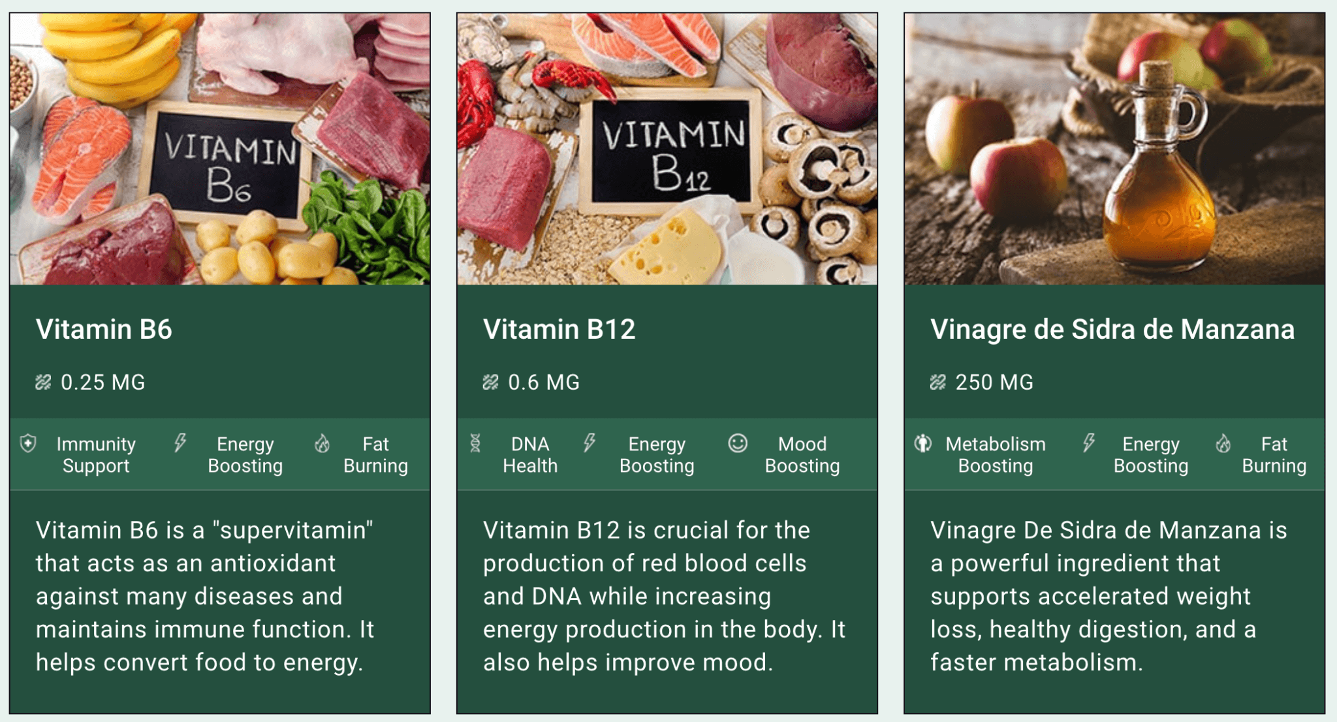Image resolution: width=1337 pixels, height=722 pixels.
Task: Click the DNA helix icon beside DNA Health
Action: pyautogui.click(x=475, y=443)
